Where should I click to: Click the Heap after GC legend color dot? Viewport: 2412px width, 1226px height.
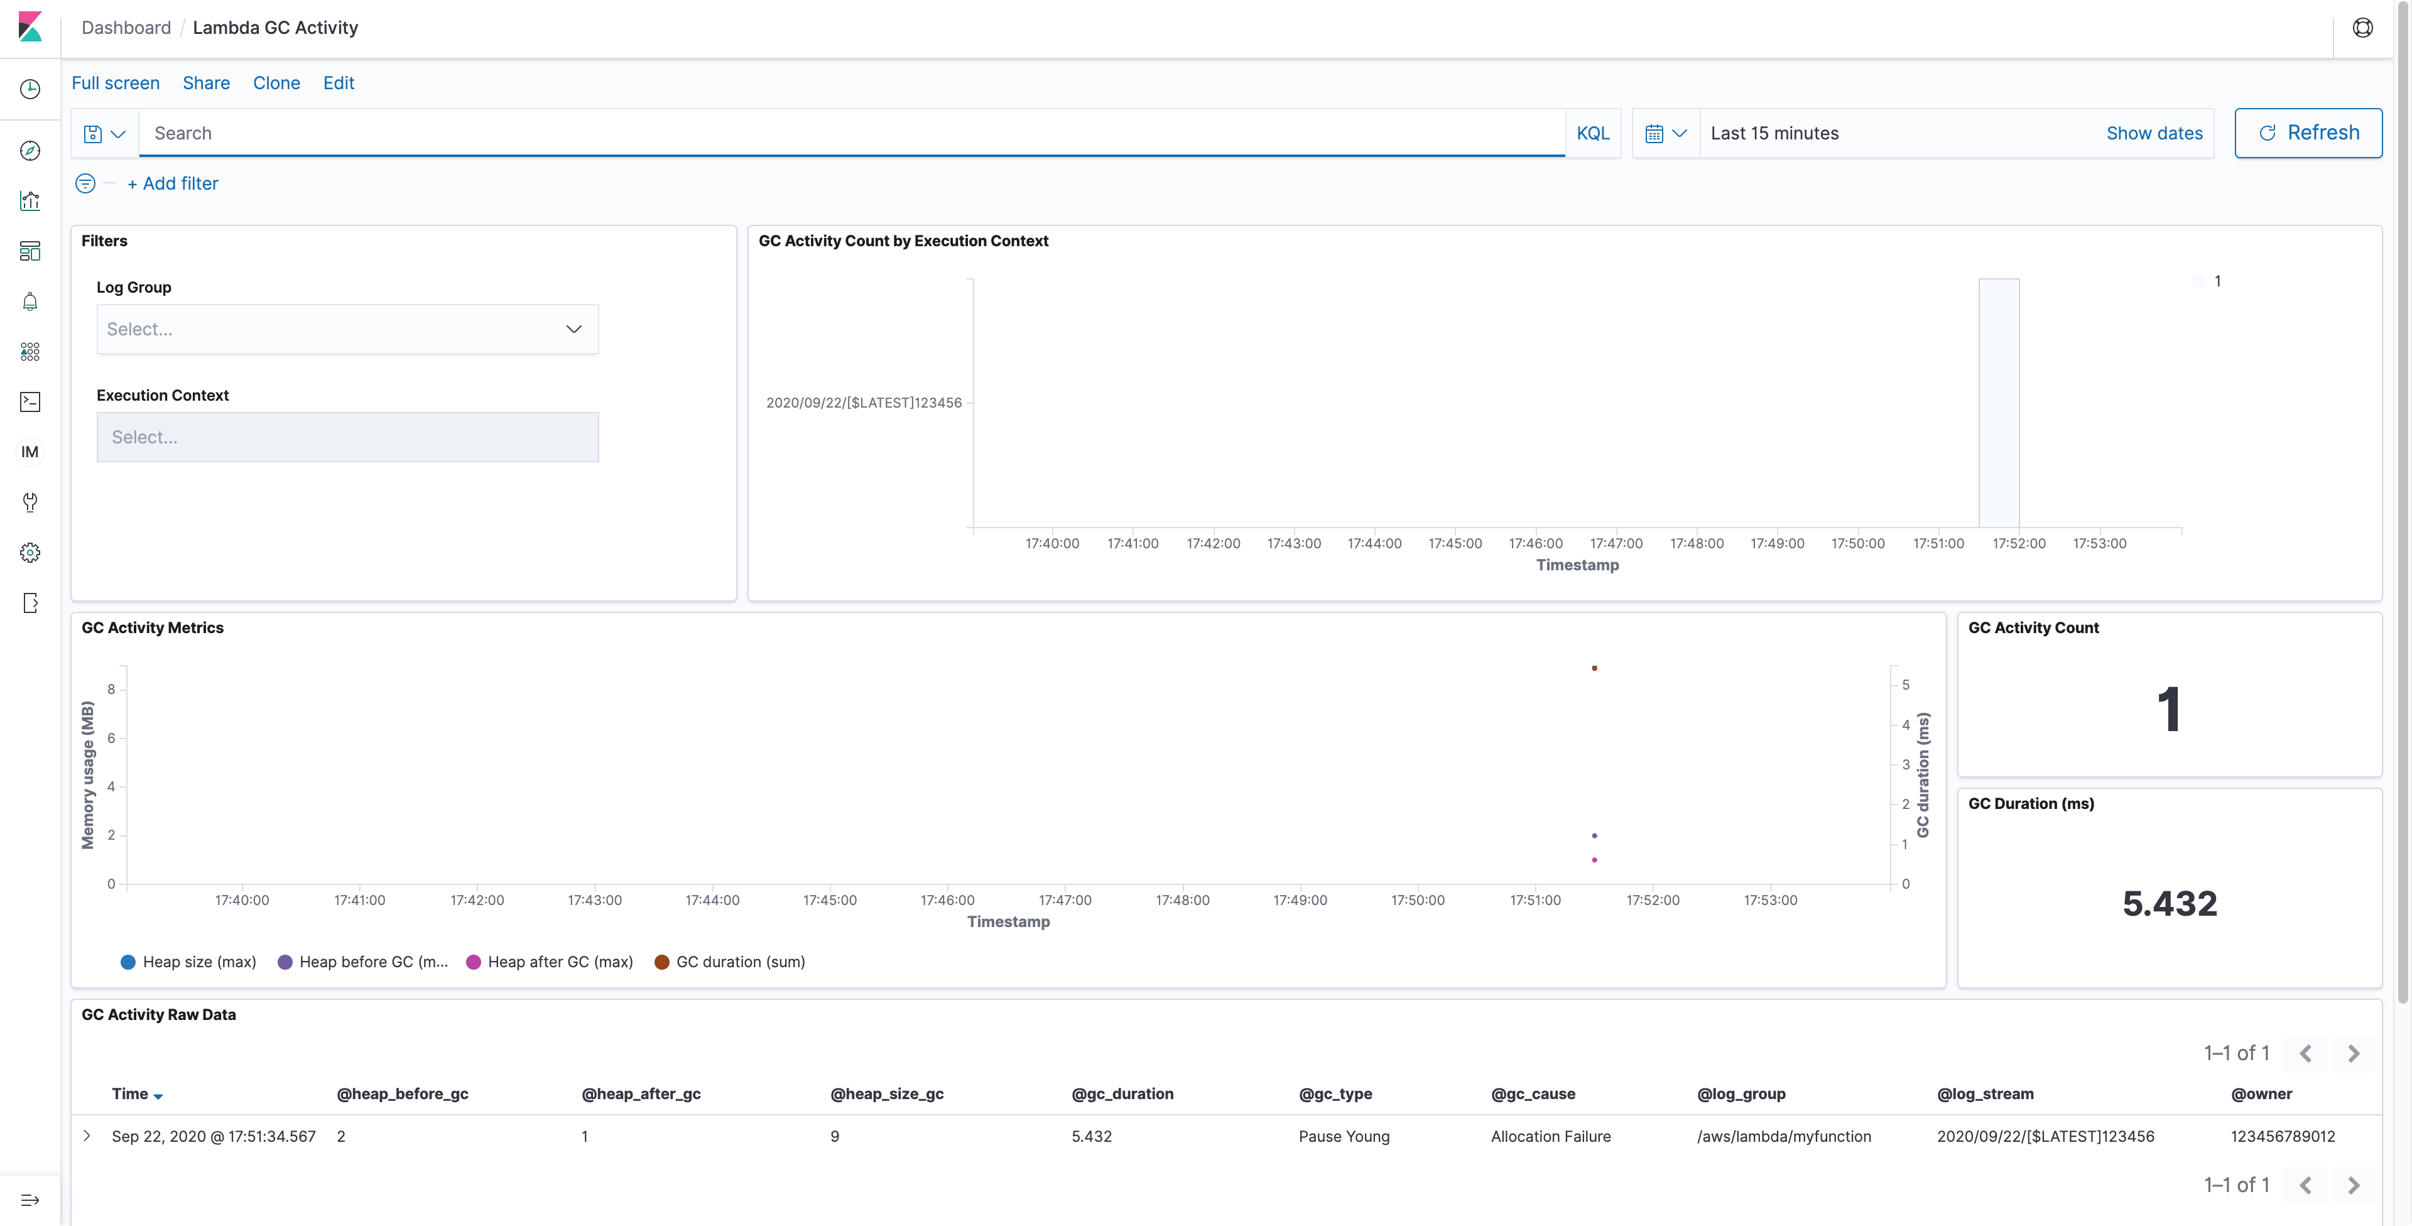point(474,962)
